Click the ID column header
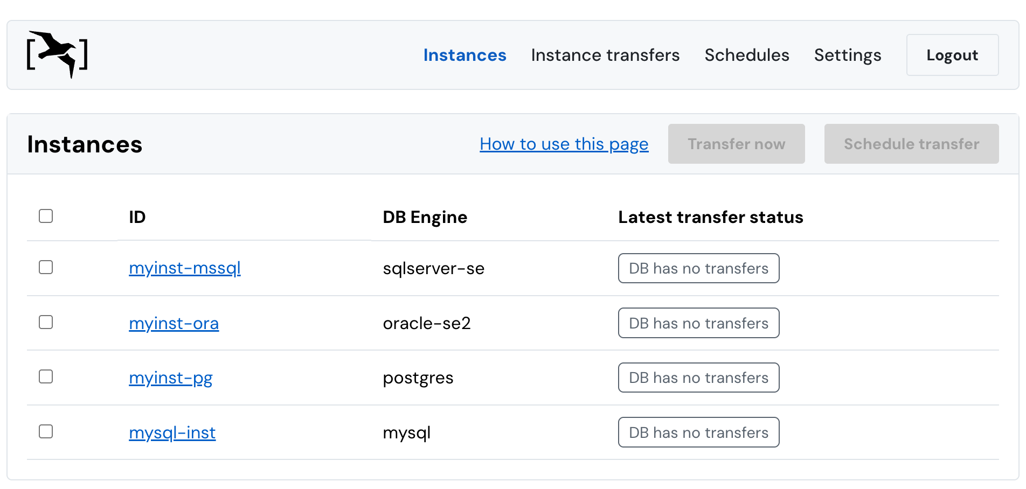1026x489 pixels. (x=137, y=217)
